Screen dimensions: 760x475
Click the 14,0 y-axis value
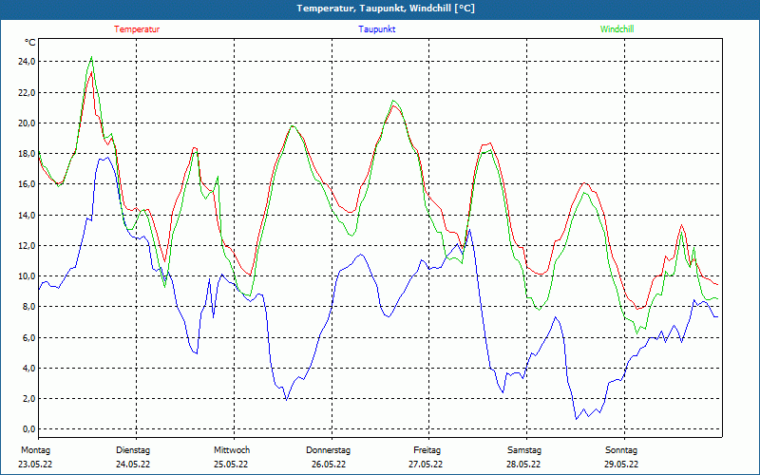click(x=27, y=216)
